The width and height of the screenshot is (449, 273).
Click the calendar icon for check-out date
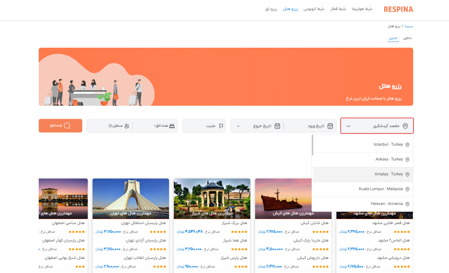[277, 126]
